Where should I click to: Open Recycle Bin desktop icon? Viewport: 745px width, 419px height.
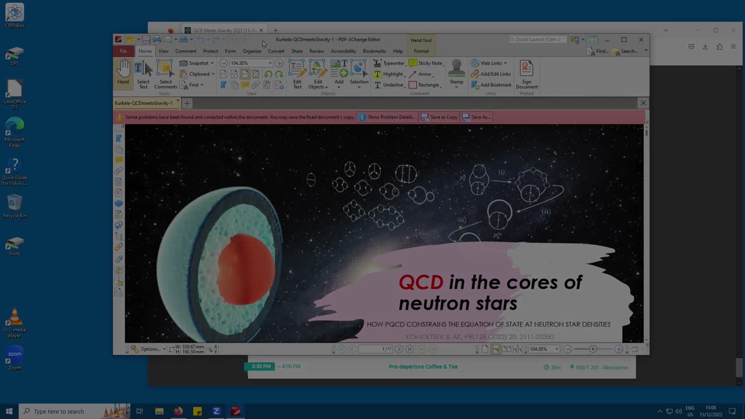tap(15, 206)
